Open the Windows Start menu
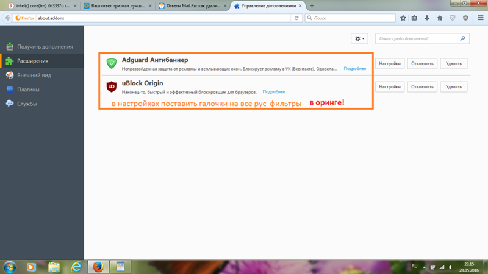Screen dimensions: 488x274 (9, 267)
